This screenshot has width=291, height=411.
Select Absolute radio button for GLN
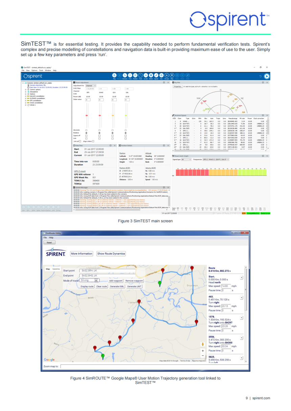pos(112,130)
